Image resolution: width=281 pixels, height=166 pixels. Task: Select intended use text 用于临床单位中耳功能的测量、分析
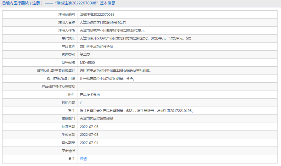pyautogui.click(x=107, y=79)
